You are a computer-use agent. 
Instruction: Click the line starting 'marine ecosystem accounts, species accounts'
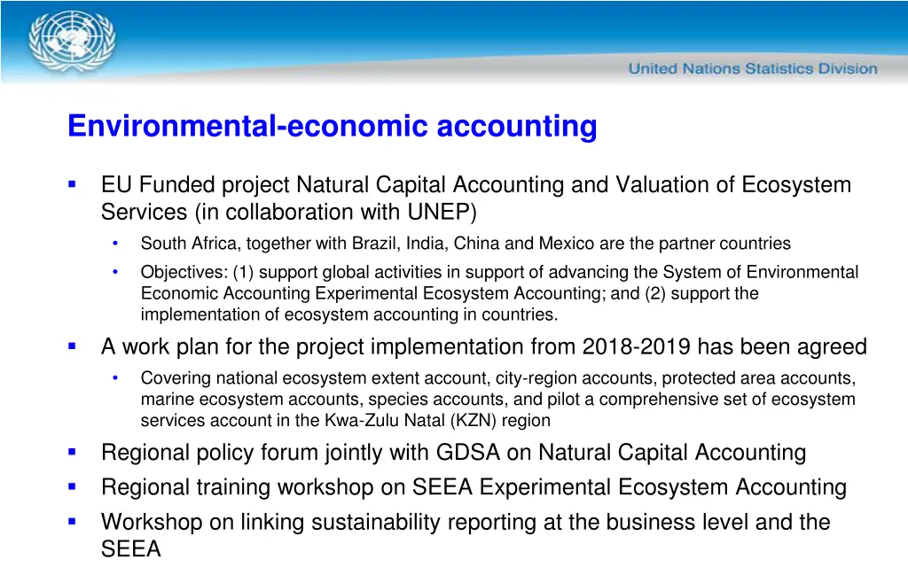[x=498, y=400]
